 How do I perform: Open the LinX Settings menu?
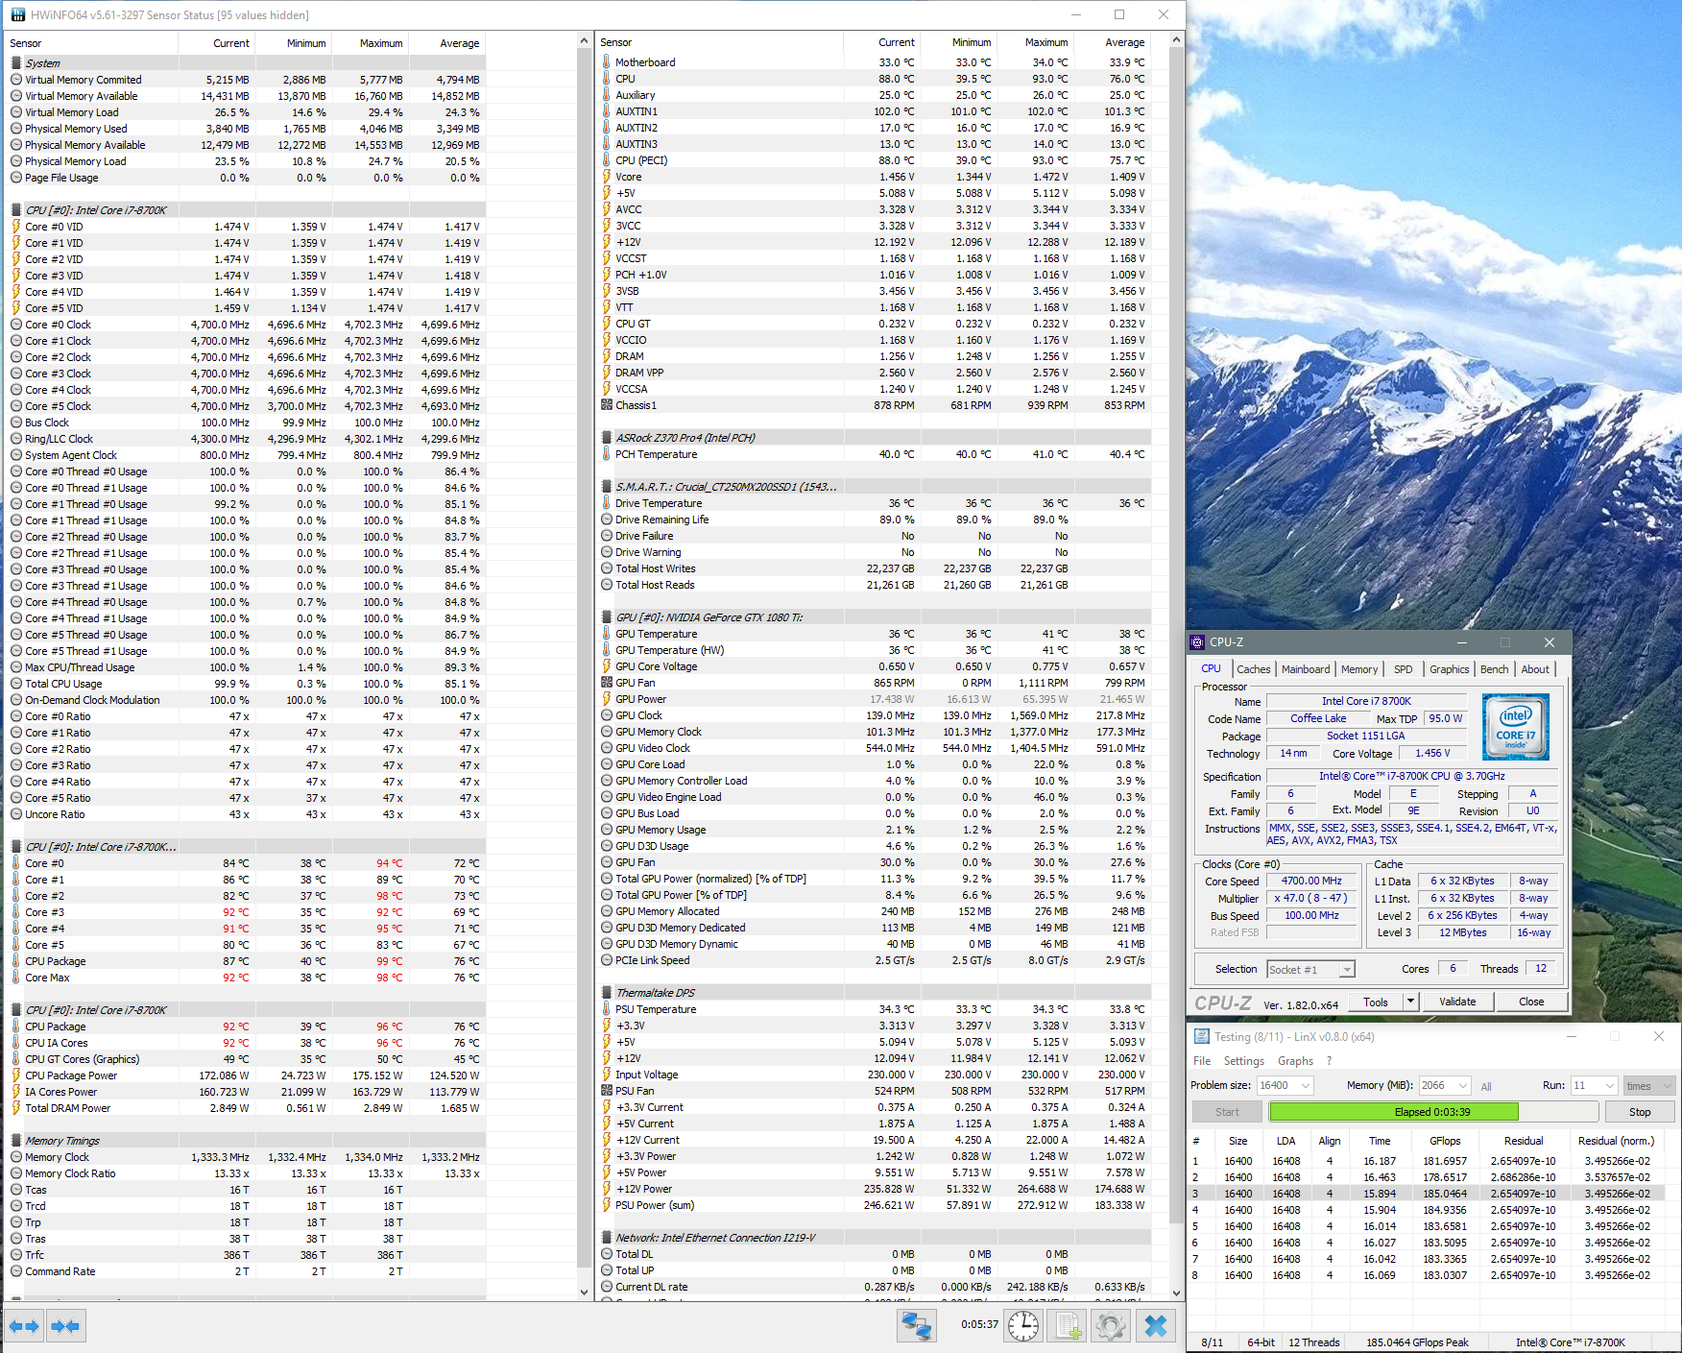(x=1244, y=1061)
